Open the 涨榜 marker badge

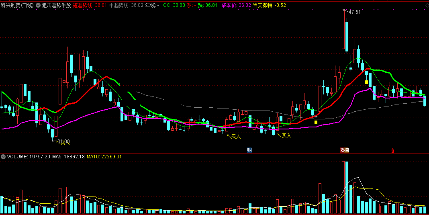pyautogui.click(x=345, y=150)
